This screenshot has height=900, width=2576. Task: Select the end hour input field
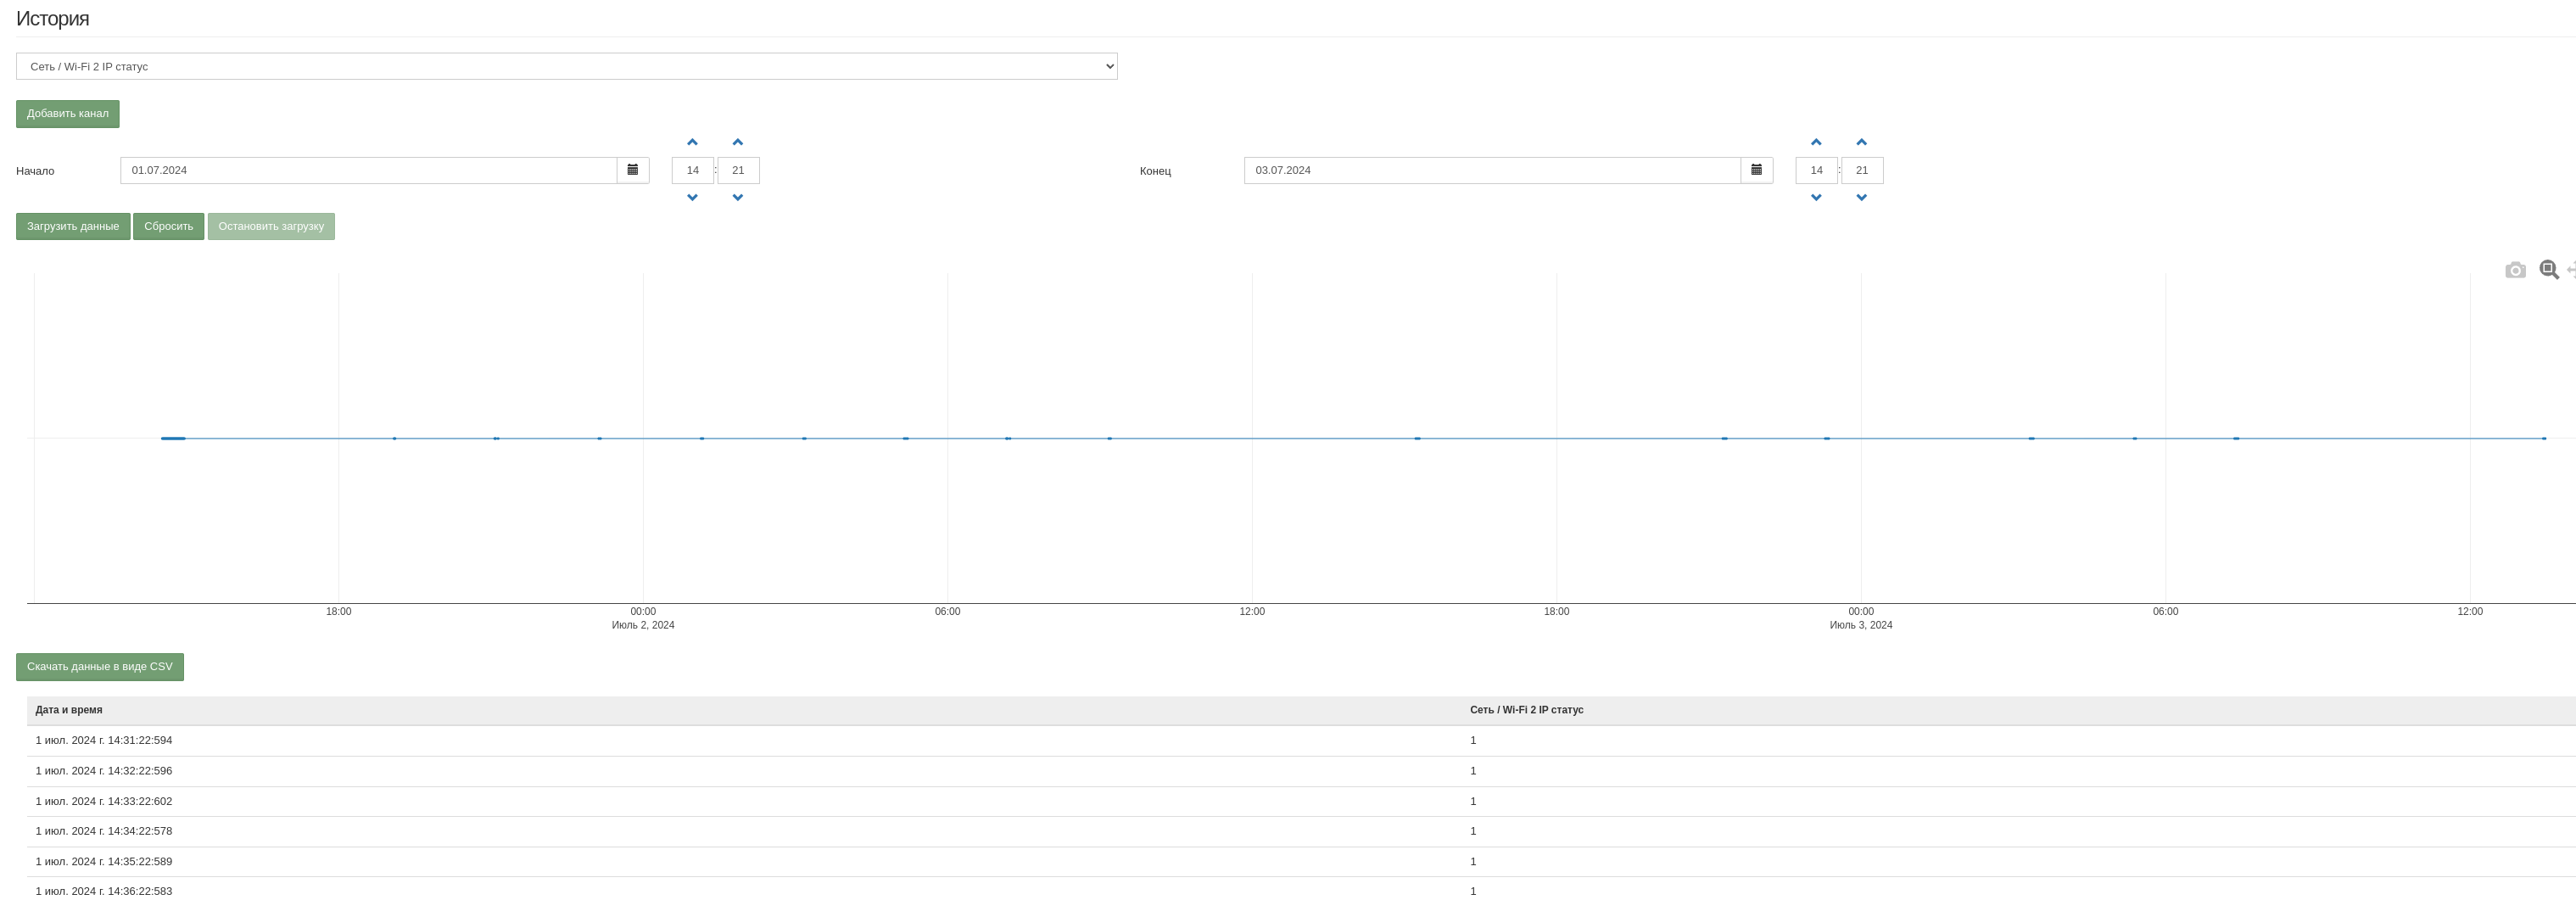1817,170
